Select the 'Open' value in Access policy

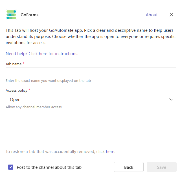[15, 100]
